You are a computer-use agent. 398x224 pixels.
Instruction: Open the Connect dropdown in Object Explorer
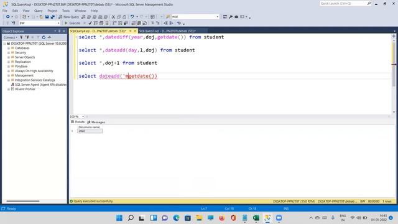tap(11, 37)
